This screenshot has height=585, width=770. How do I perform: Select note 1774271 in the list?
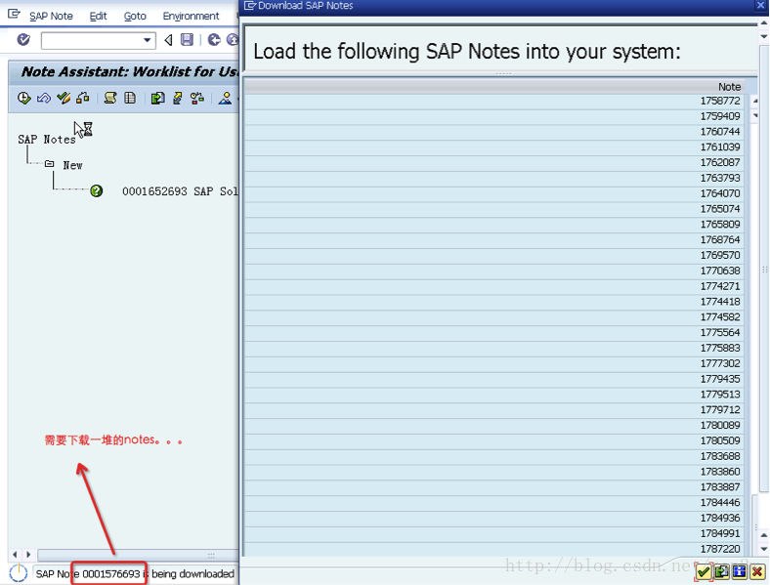[x=494, y=286]
